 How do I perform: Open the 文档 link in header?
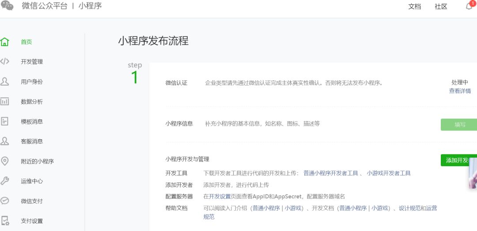(x=414, y=7)
